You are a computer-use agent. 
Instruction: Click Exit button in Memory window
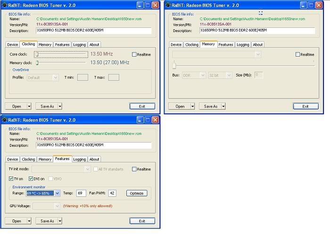pos(305,106)
